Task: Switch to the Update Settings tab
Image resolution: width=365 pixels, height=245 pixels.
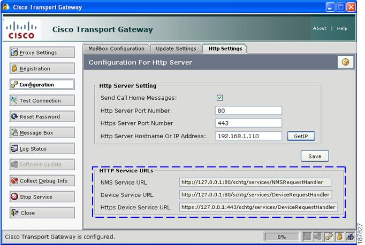Action: tap(176, 49)
